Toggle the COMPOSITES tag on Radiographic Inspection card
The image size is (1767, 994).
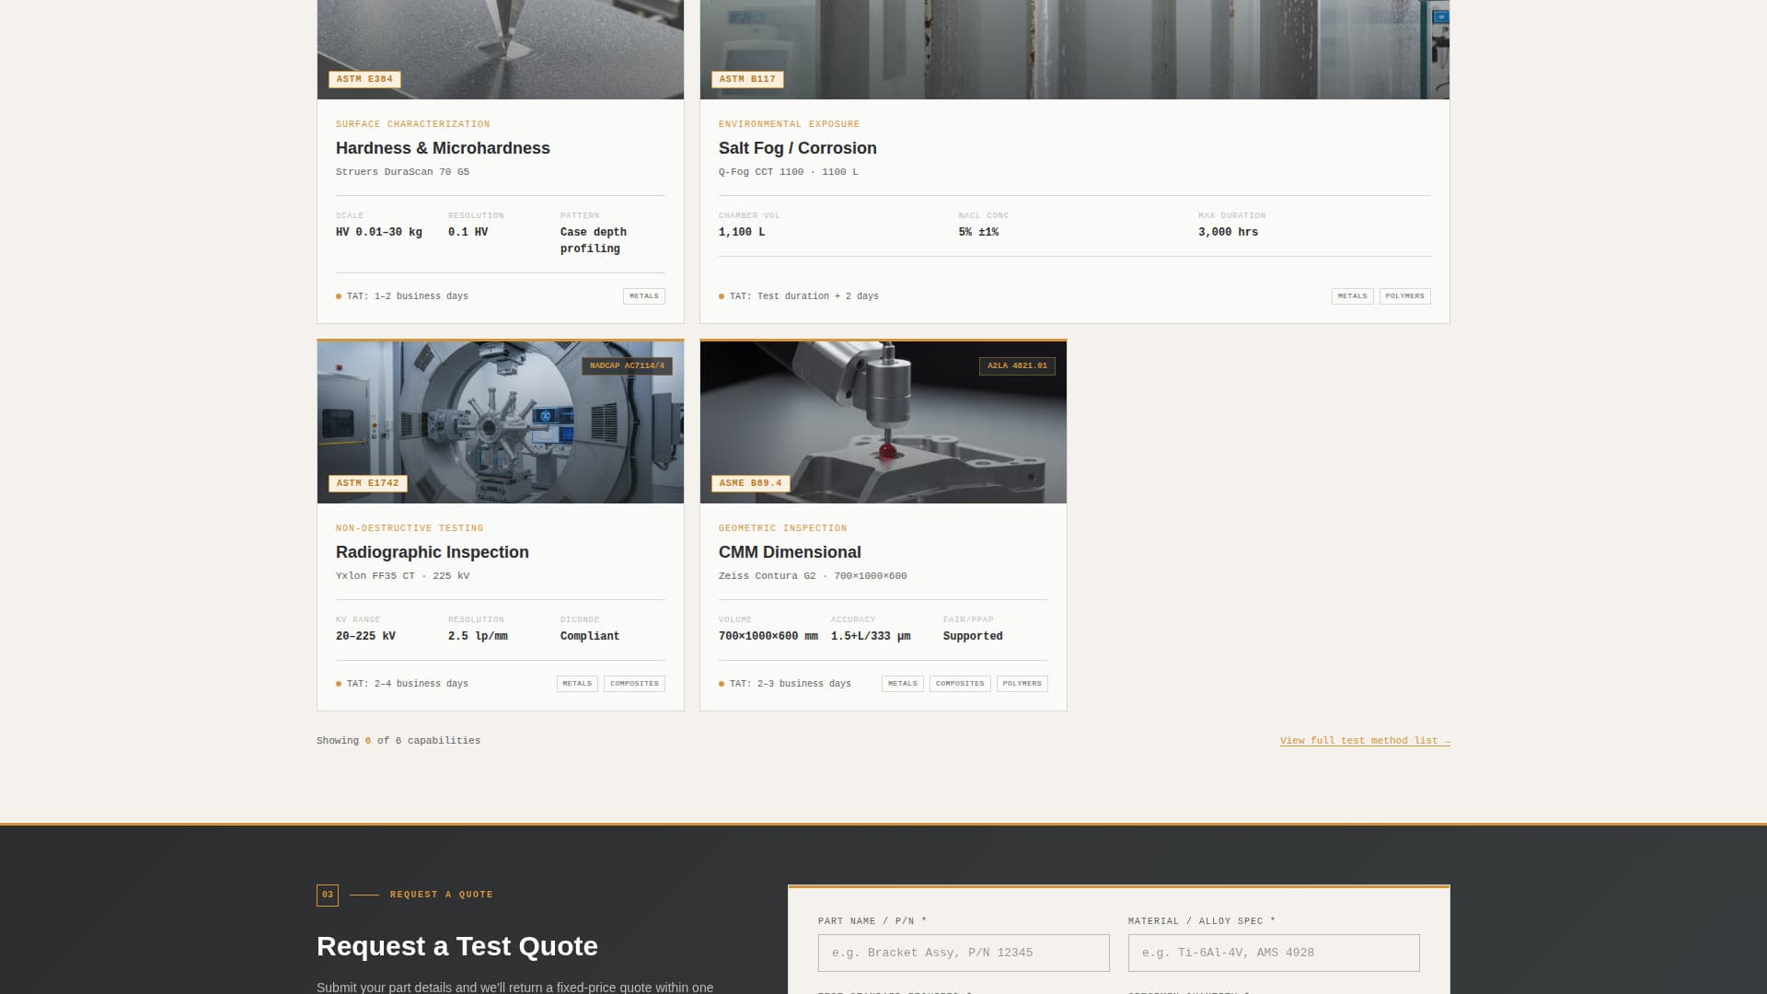[x=634, y=684]
